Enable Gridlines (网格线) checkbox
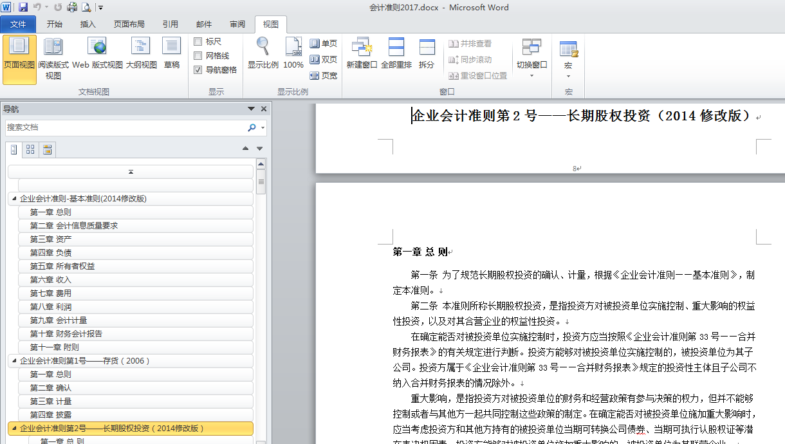785x444 pixels. tap(198, 56)
